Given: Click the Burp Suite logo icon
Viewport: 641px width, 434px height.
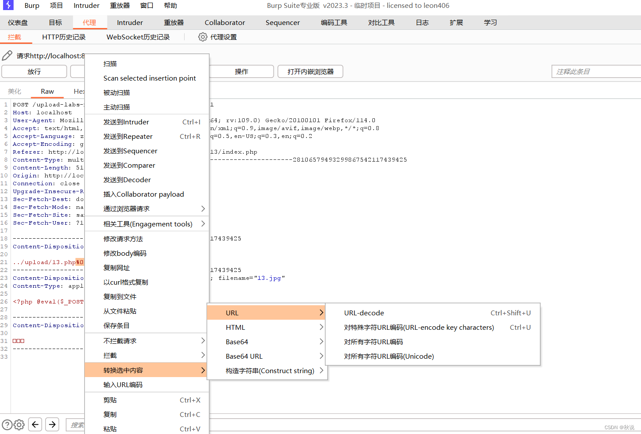Looking at the screenshot, I should click(8, 5).
